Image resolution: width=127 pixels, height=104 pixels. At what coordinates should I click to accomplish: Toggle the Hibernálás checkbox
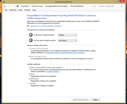pos(30,79)
